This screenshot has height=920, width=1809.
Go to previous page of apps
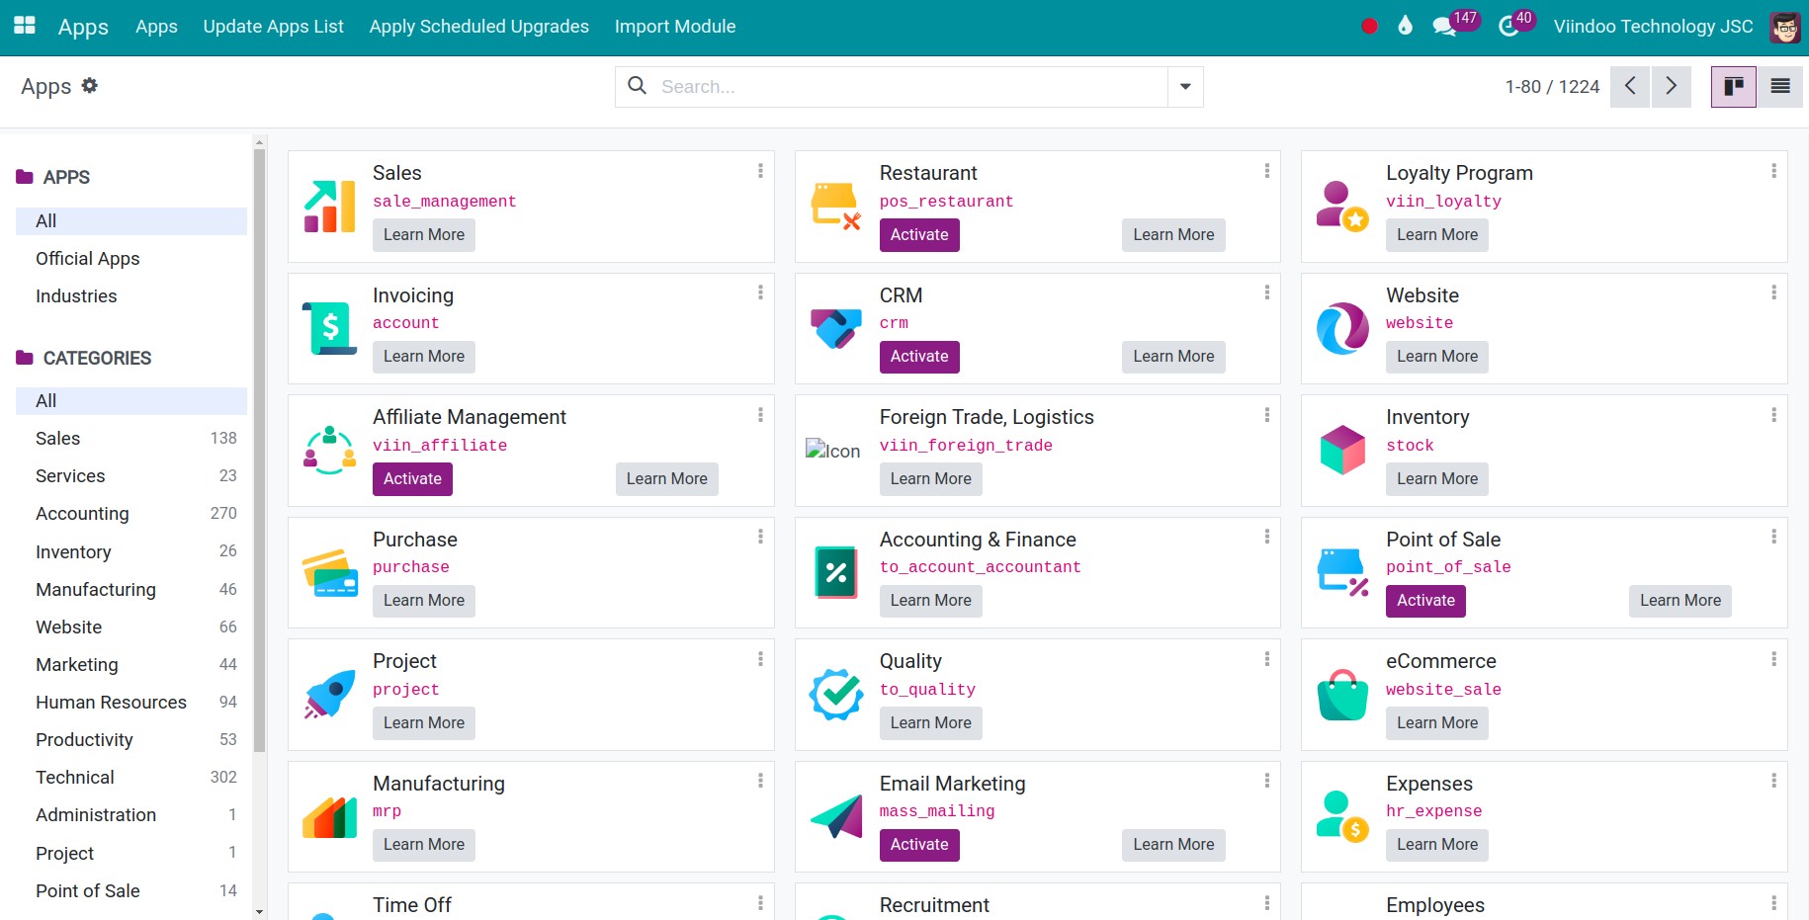click(1630, 87)
